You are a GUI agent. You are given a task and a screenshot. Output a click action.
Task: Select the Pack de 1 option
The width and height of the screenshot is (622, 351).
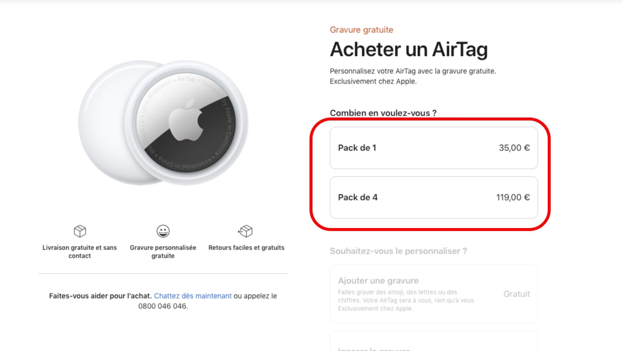(x=434, y=148)
